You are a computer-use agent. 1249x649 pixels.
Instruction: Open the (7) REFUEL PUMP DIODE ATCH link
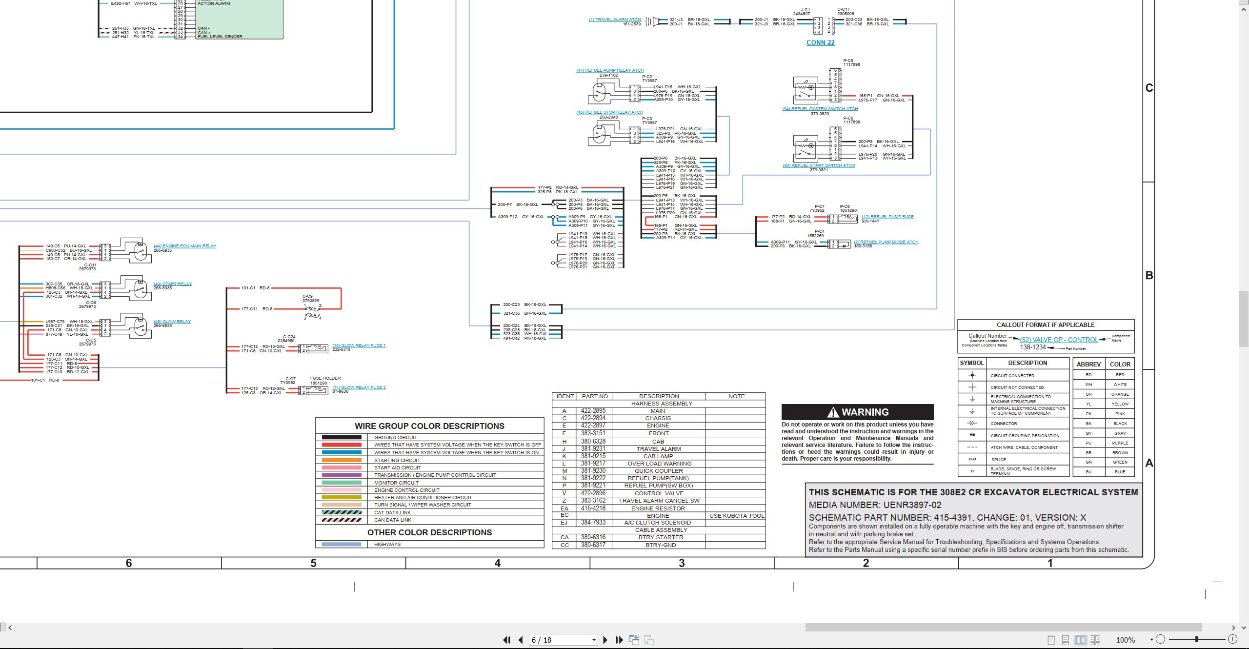point(886,242)
